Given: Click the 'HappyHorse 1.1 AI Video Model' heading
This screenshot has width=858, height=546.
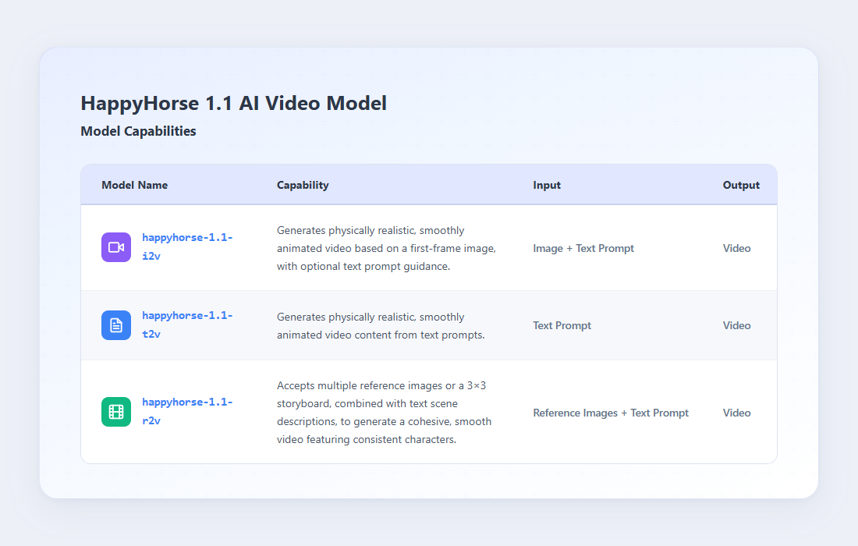Looking at the screenshot, I should coord(234,103).
